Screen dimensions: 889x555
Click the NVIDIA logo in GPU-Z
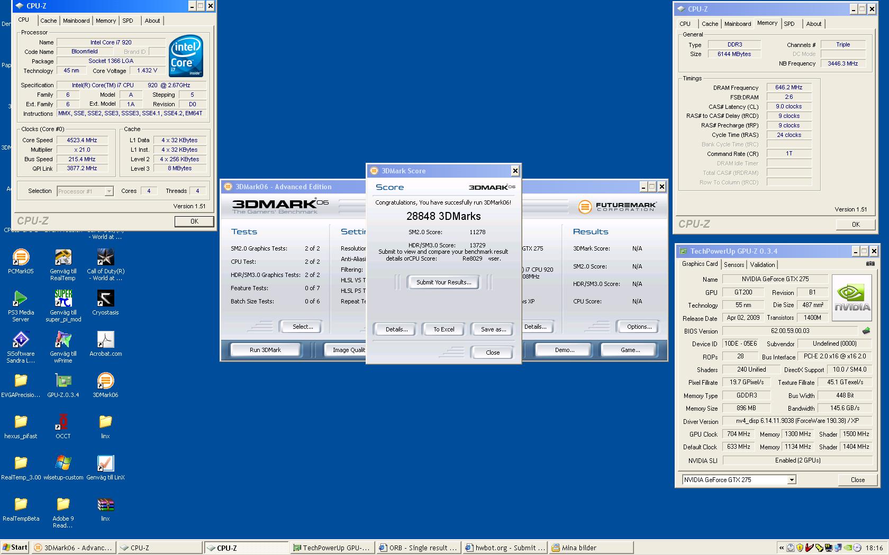(x=851, y=298)
